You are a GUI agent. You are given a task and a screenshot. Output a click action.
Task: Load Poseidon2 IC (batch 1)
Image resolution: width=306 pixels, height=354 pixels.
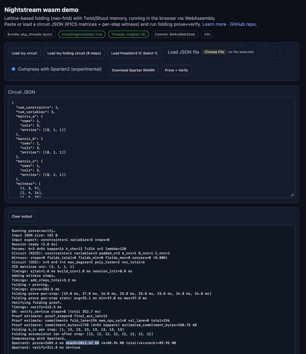point(134,53)
